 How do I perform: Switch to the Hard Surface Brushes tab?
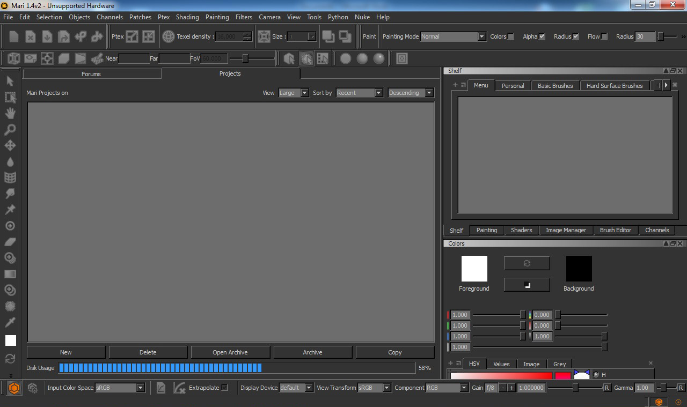point(615,86)
